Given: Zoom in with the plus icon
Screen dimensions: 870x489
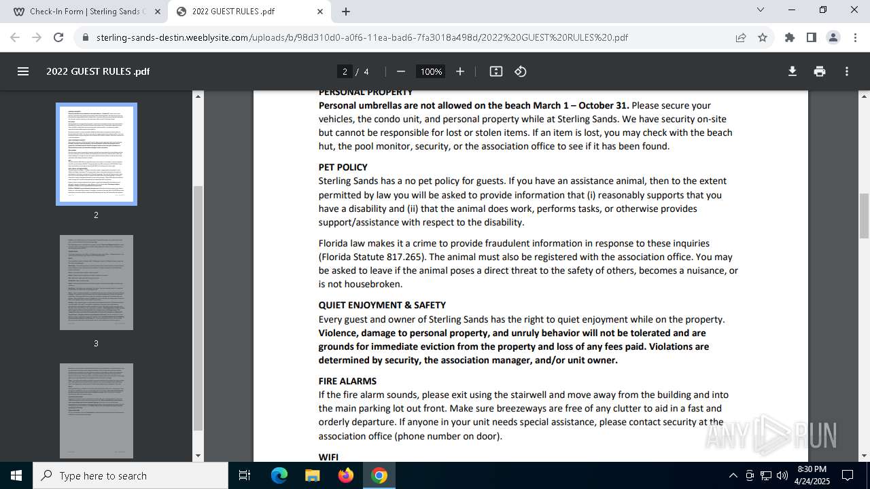Looking at the screenshot, I should coord(460,71).
